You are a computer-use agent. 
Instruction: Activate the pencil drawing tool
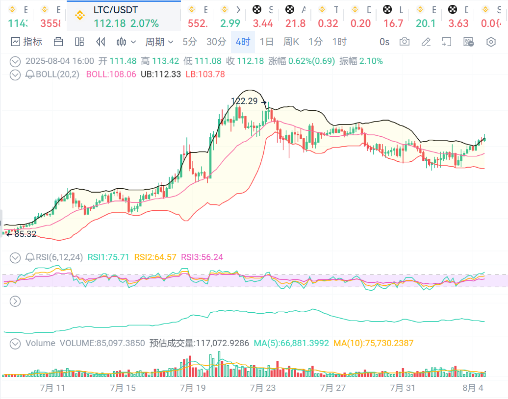[x=426, y=42]
